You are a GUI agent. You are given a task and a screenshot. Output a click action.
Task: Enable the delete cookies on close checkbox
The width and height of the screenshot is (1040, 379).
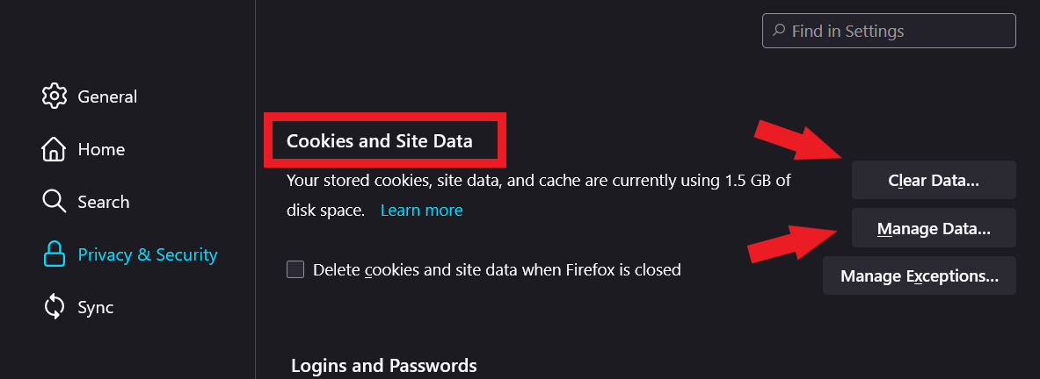pyautogui.click(x=295, y=269)
